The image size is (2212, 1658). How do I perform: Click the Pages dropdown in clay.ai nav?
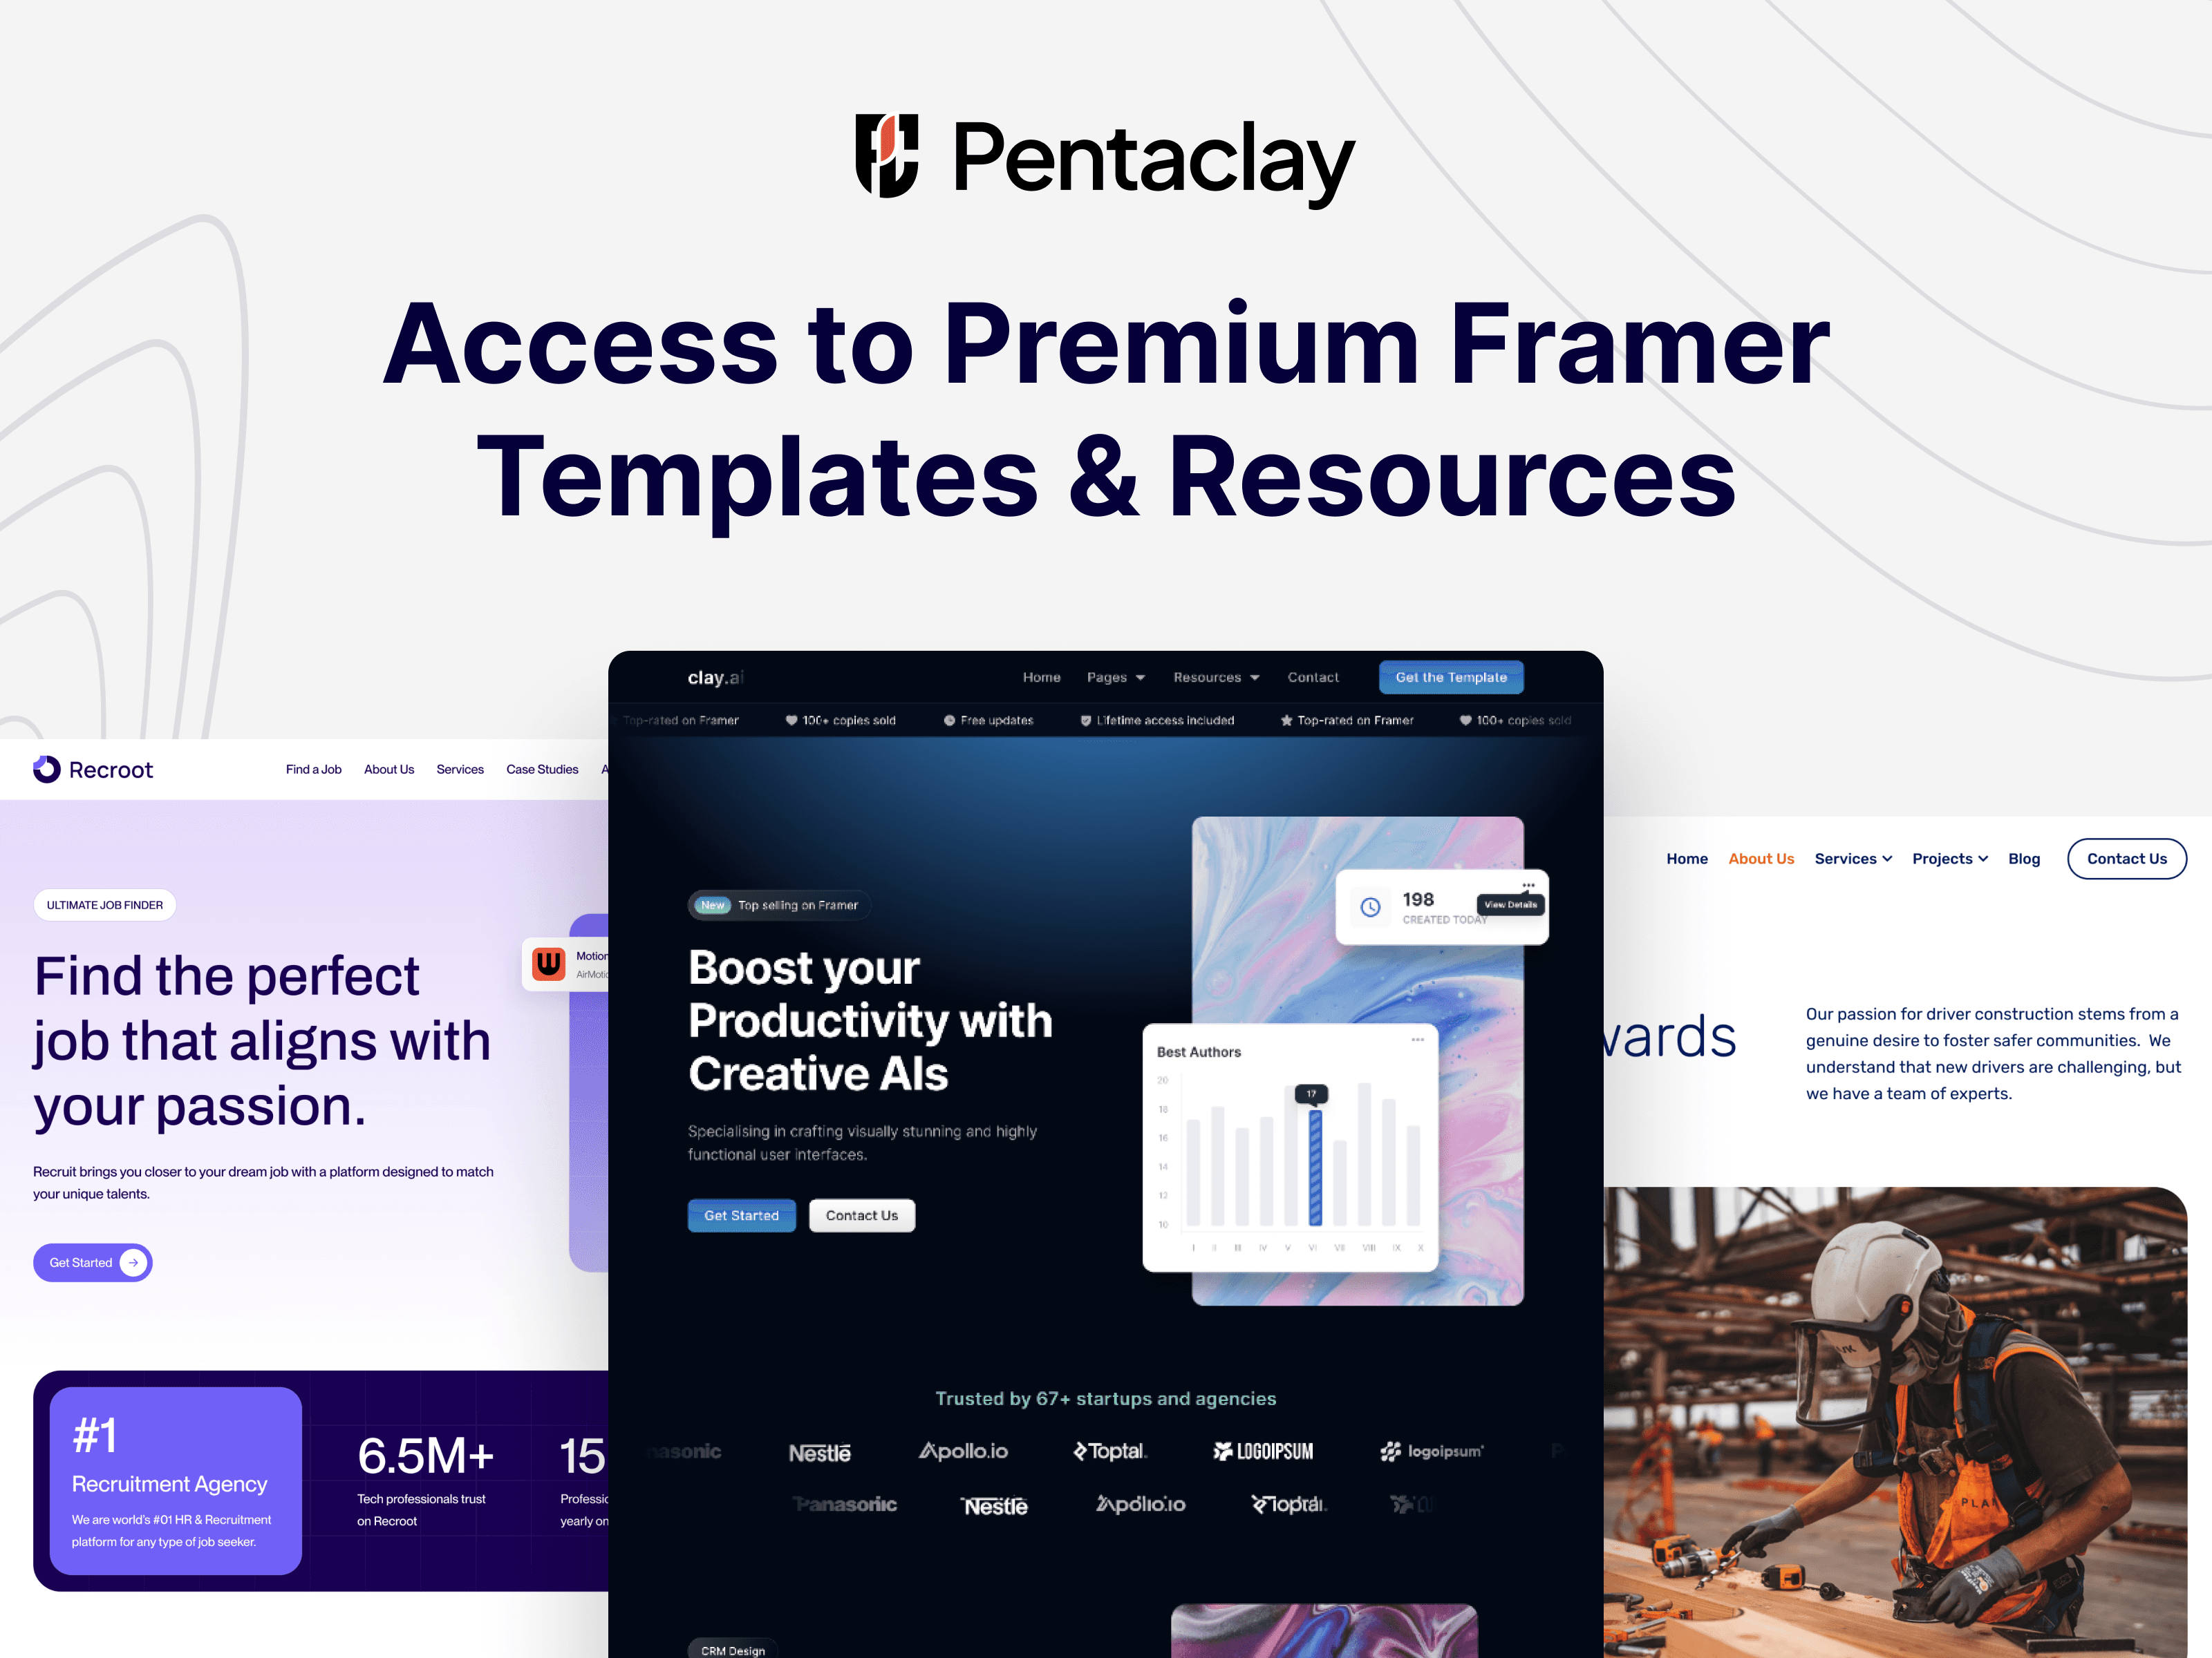coord(1130,678)
